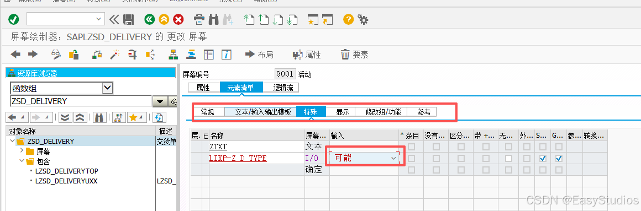
Task: Click the ZTXT element name cell
Action: coord(256,146)
